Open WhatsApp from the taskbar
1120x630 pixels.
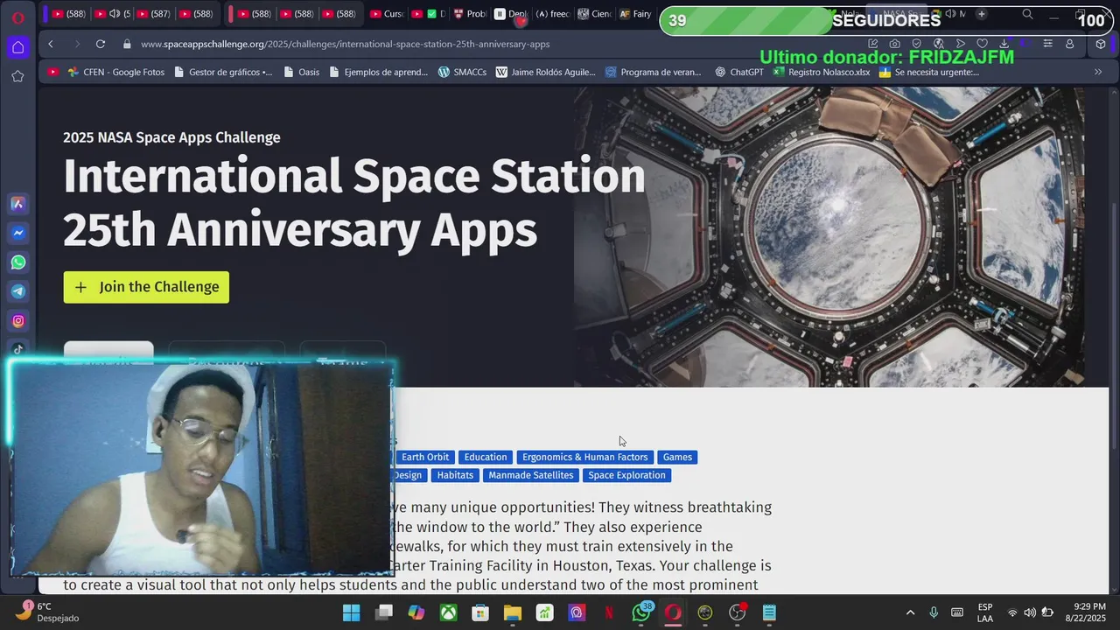[641, 612]
